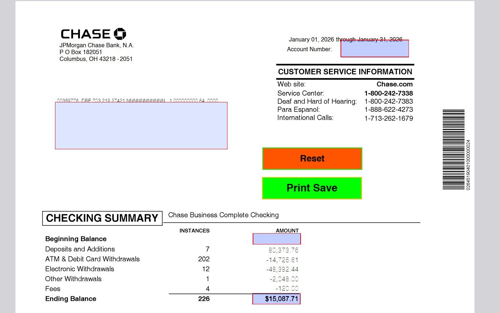This screenshot has width=500, height=313.
Task: Click ATM & Debit Card Withdrawals amount -14,725.61
Action: [282, 260]
